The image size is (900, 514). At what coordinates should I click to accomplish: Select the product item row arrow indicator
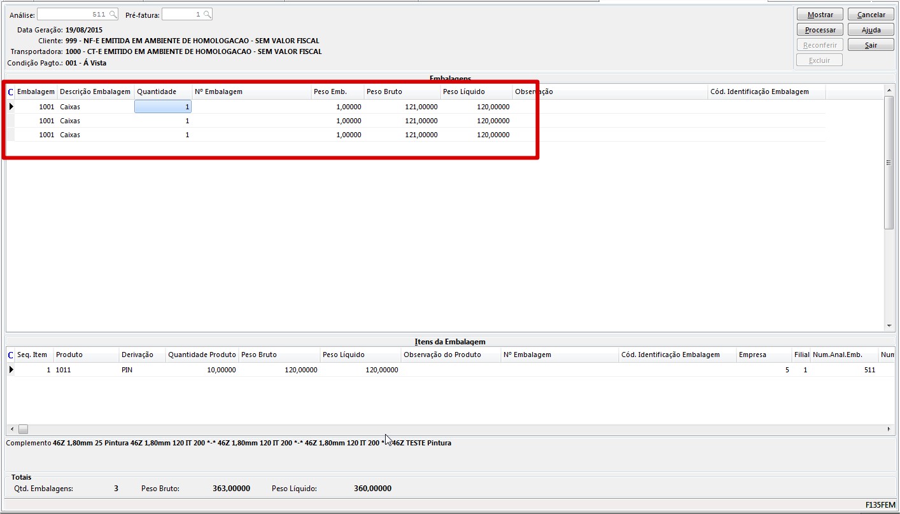11,370
